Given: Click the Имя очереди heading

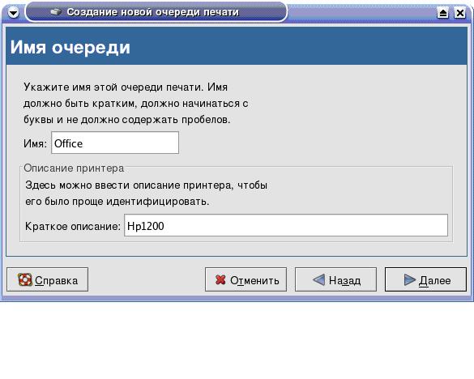Looking at the screenshot, I should (70, 48).
